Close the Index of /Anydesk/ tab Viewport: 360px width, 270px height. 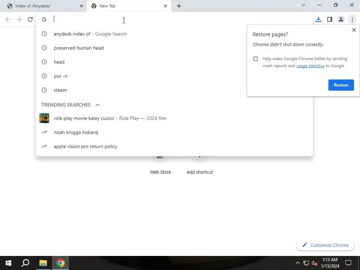pos(82,6)
